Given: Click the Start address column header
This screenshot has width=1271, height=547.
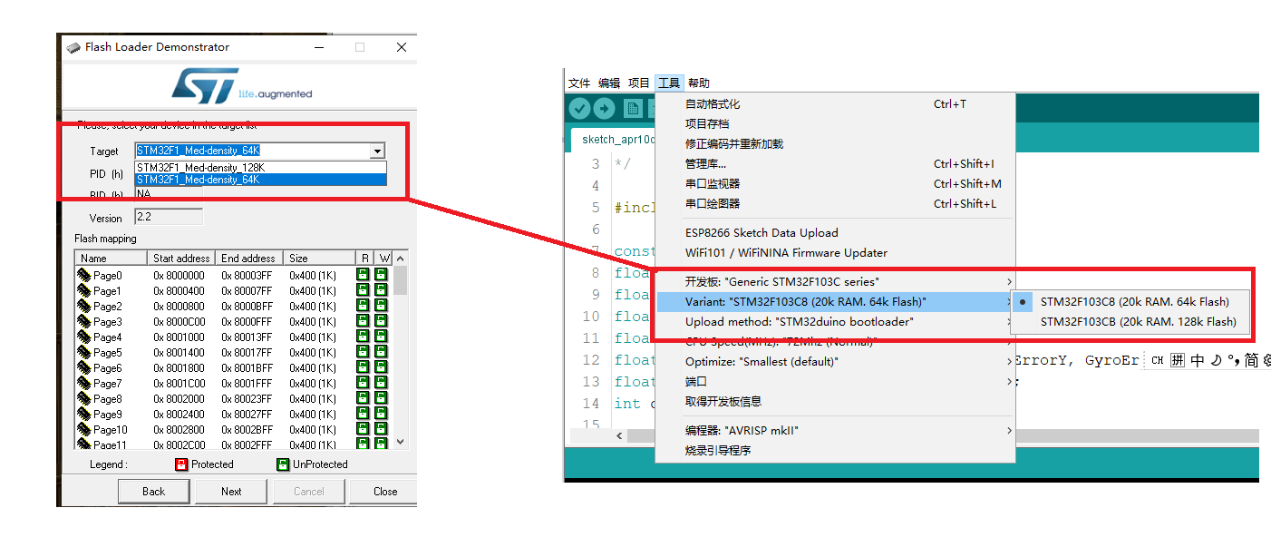Looking at the screenshot, I should tap(182, 259).
